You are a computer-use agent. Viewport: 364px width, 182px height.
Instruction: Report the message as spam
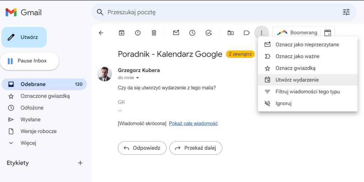(x=138, y=33)
